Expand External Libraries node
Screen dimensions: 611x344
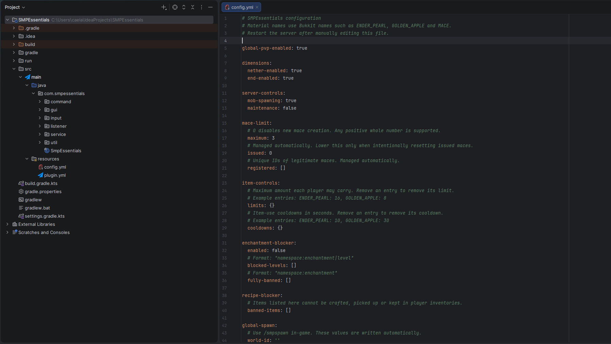7,224
